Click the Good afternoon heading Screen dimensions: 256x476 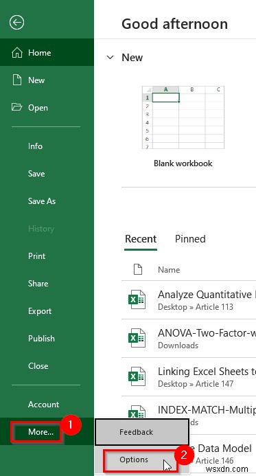[x=175, y=23]
